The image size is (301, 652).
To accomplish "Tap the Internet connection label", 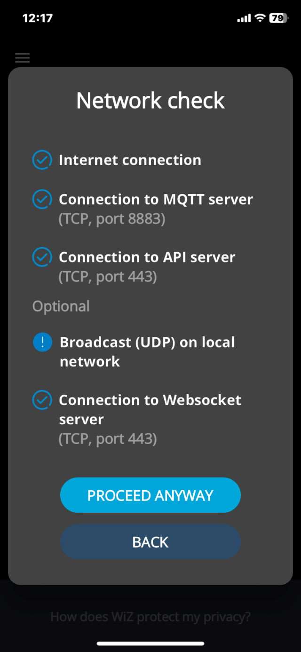I will click(130, 160).
